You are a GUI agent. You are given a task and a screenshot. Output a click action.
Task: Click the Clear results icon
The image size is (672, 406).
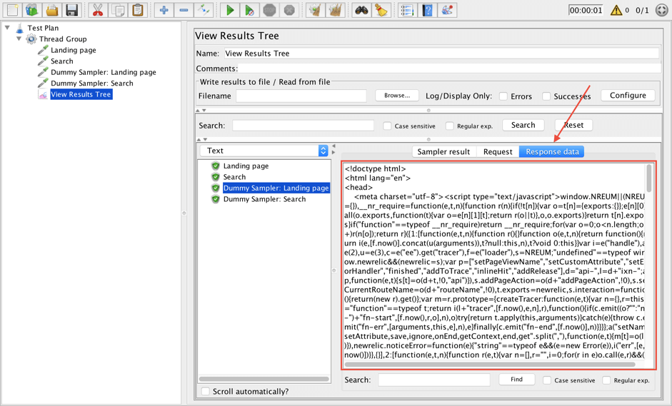click(x=316, y=10)
